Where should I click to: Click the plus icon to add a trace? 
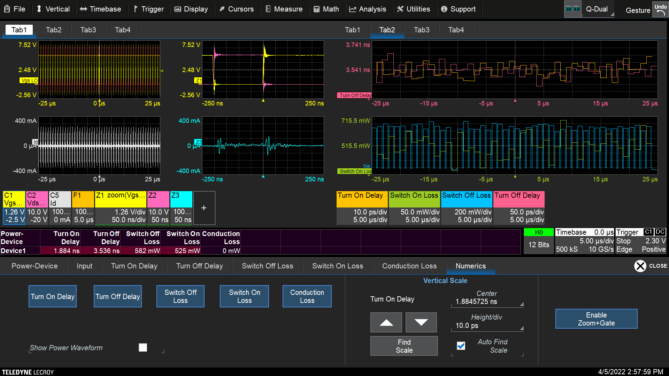204,208
